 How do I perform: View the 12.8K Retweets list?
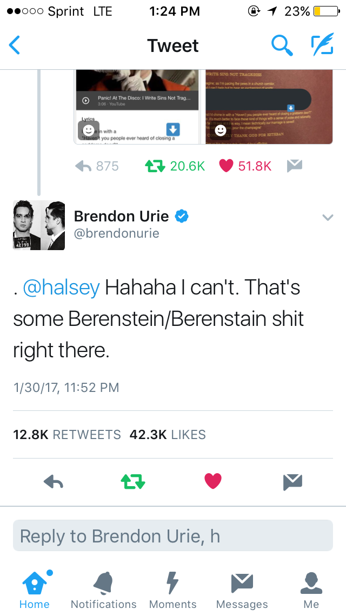point(67,435)
